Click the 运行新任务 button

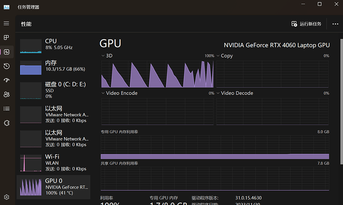306,24
